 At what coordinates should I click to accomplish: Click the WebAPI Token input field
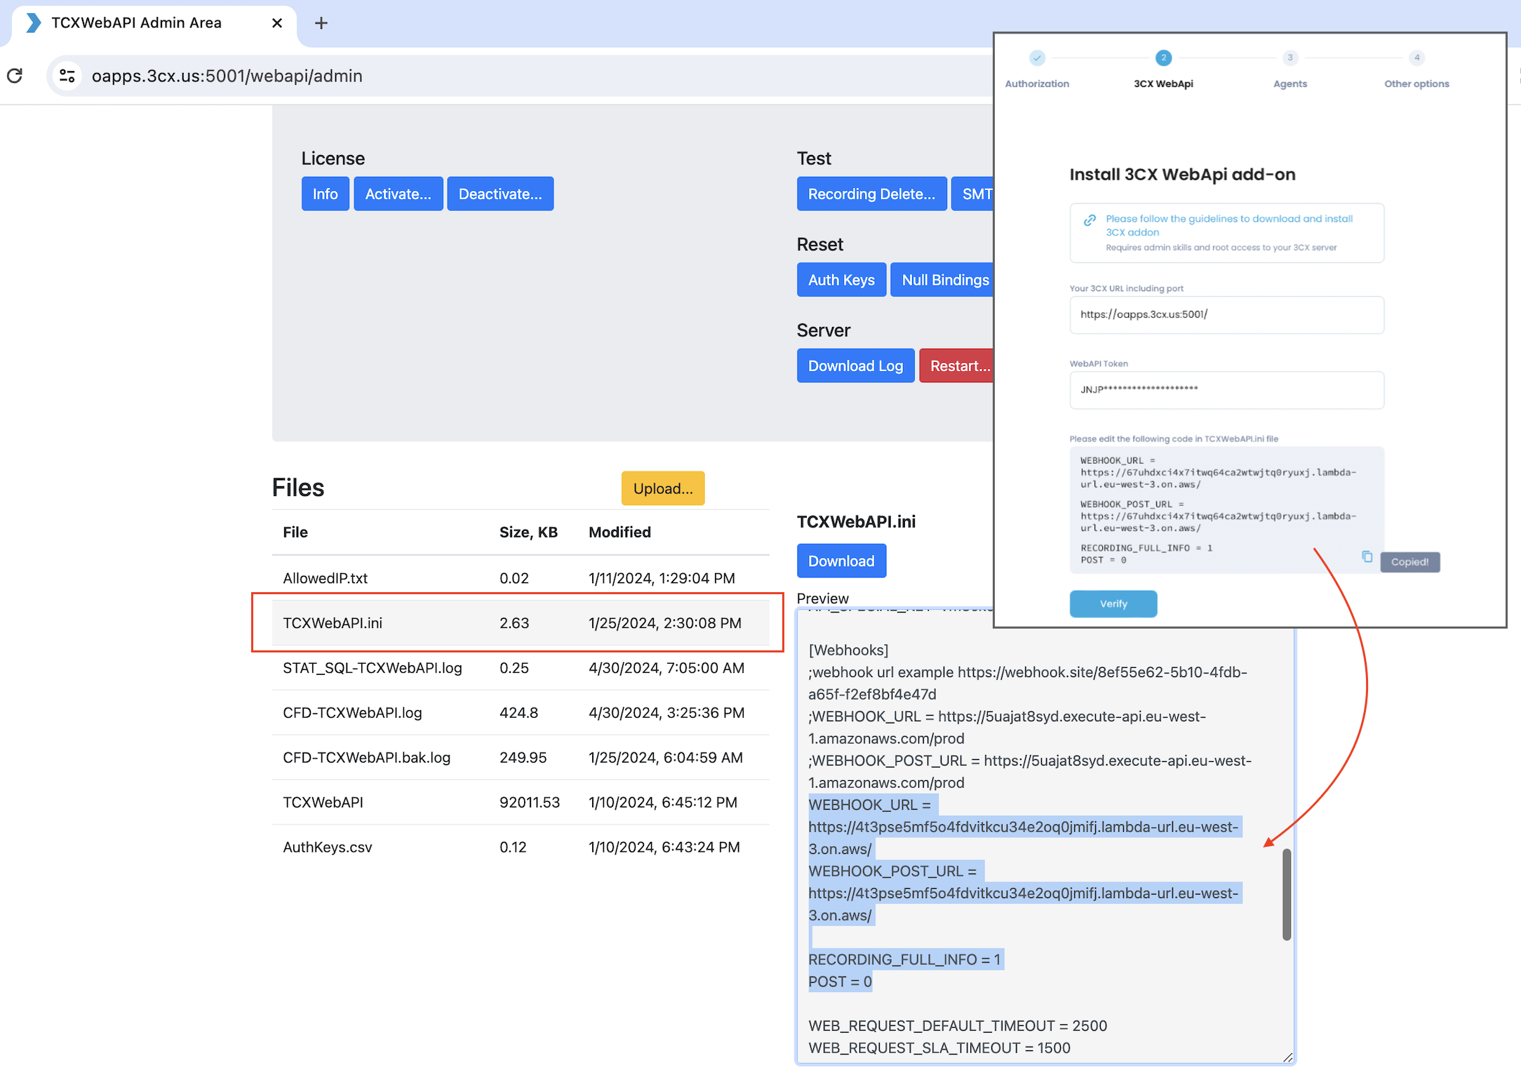pyautogui.click(x=1226, y=389)
